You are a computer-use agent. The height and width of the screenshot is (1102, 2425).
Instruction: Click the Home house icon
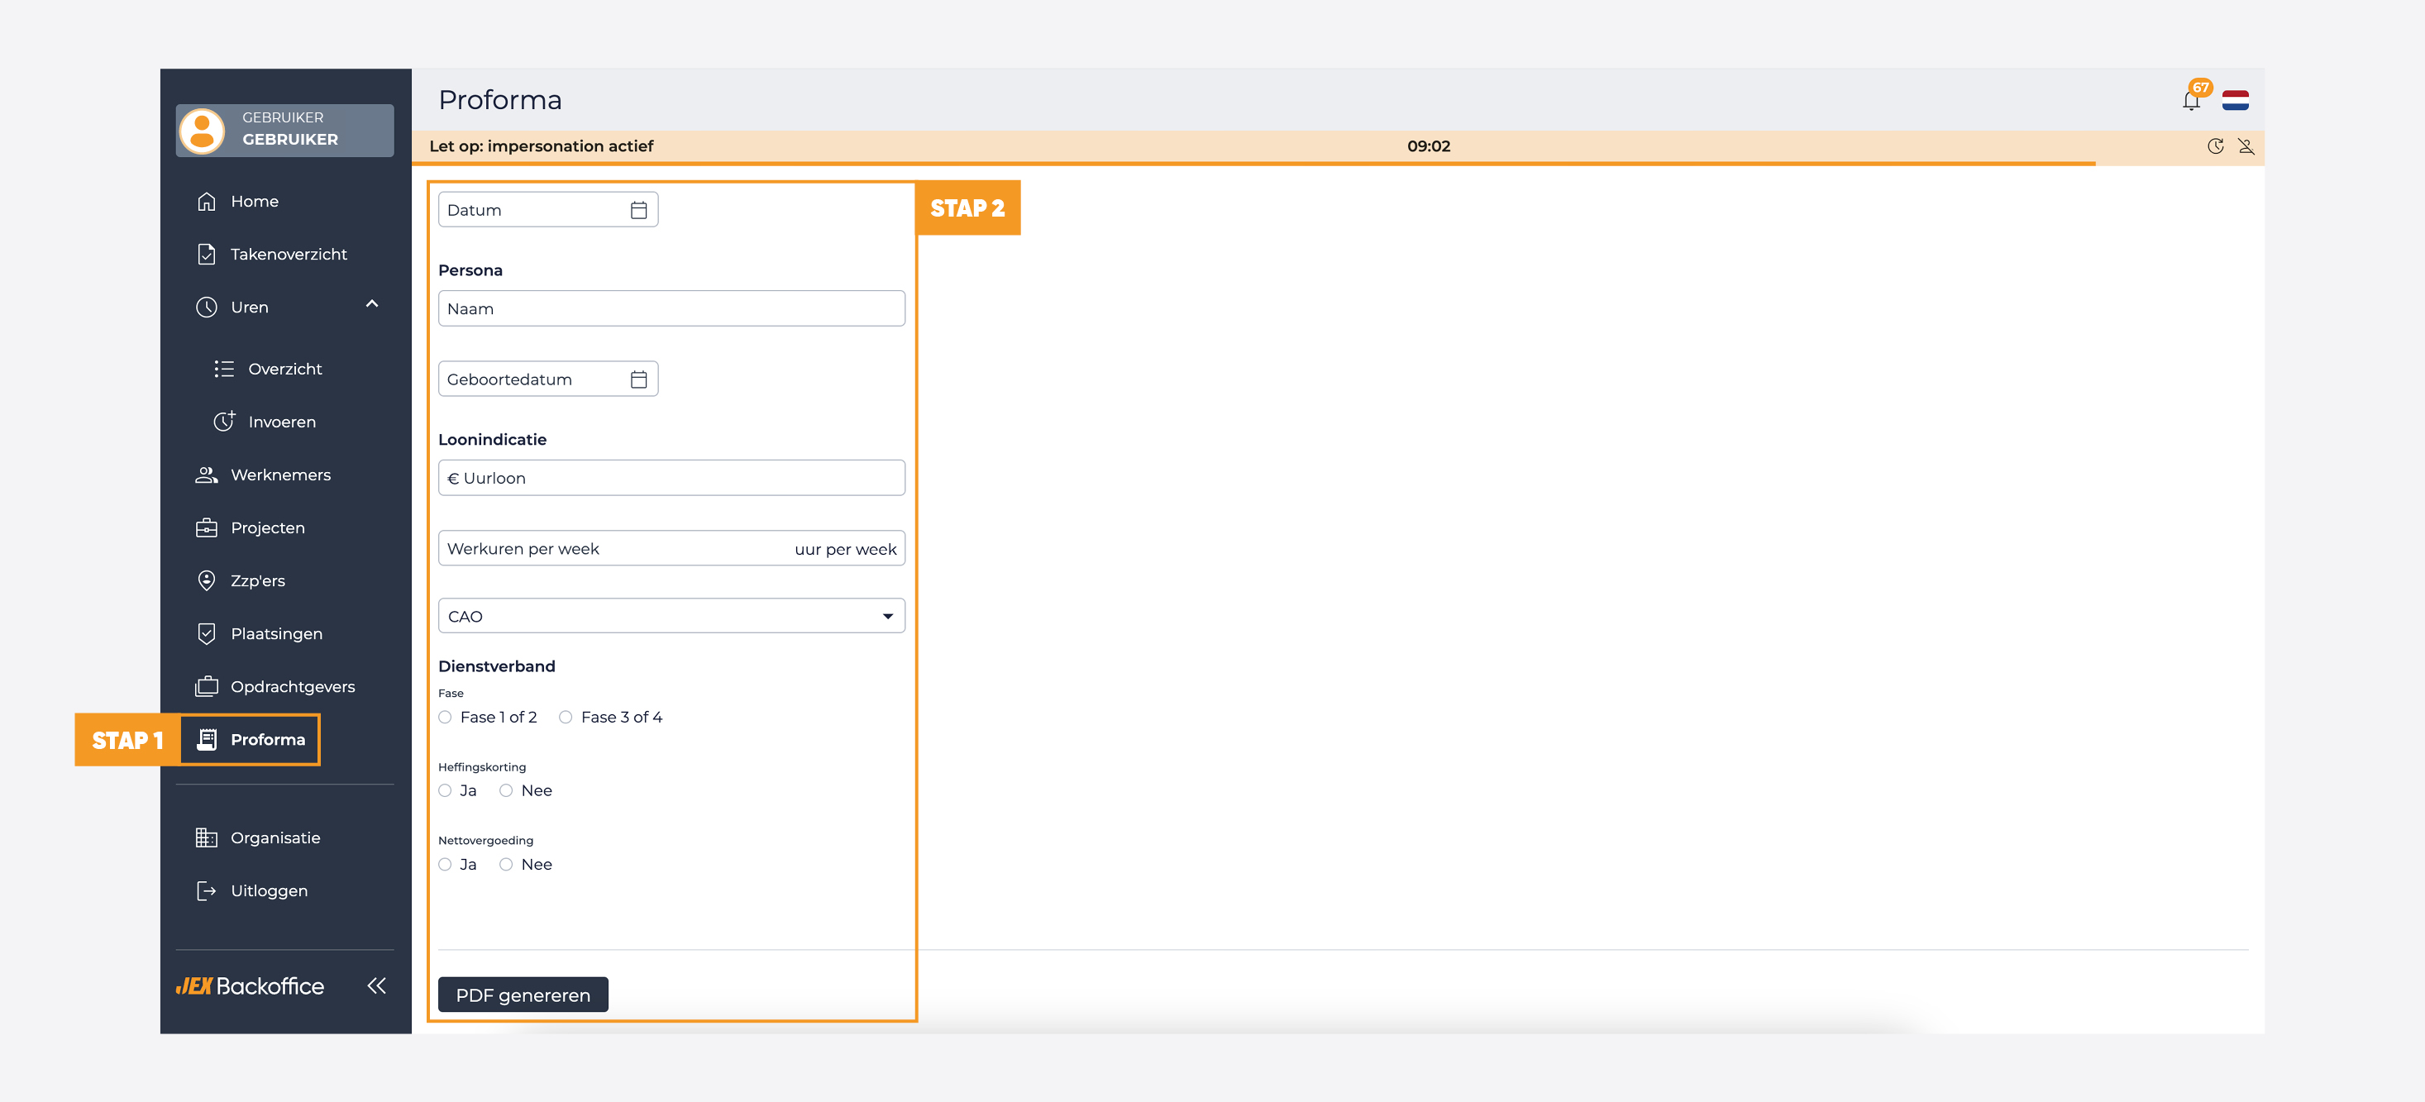coord(206,202)
